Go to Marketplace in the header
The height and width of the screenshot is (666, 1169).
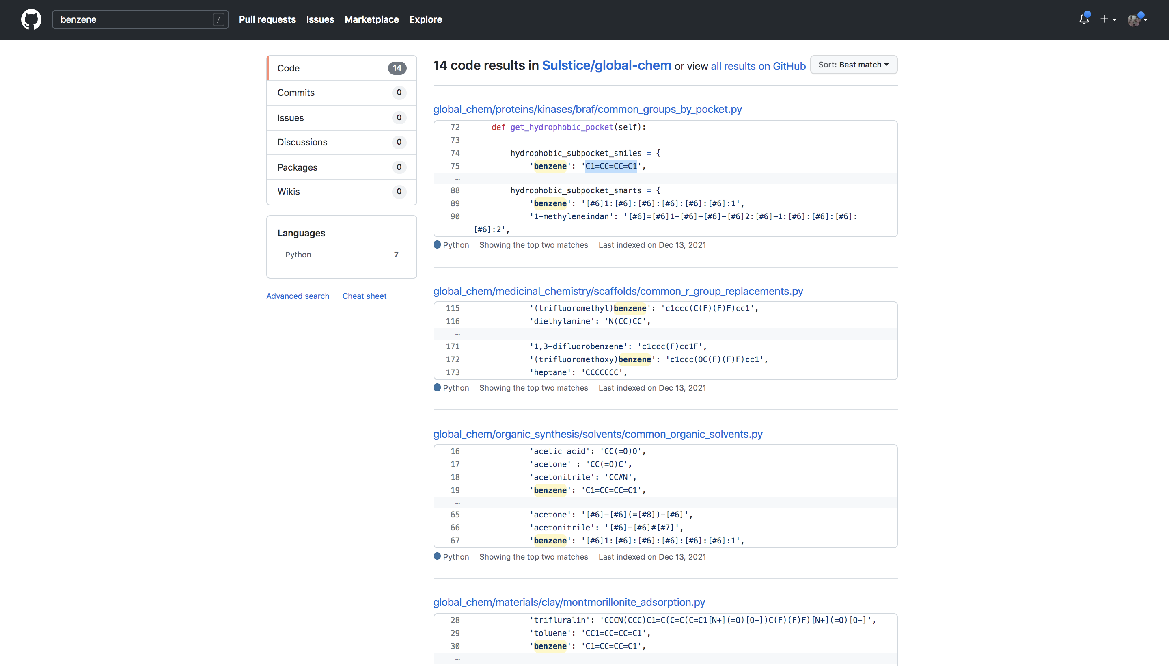[371, 19]
